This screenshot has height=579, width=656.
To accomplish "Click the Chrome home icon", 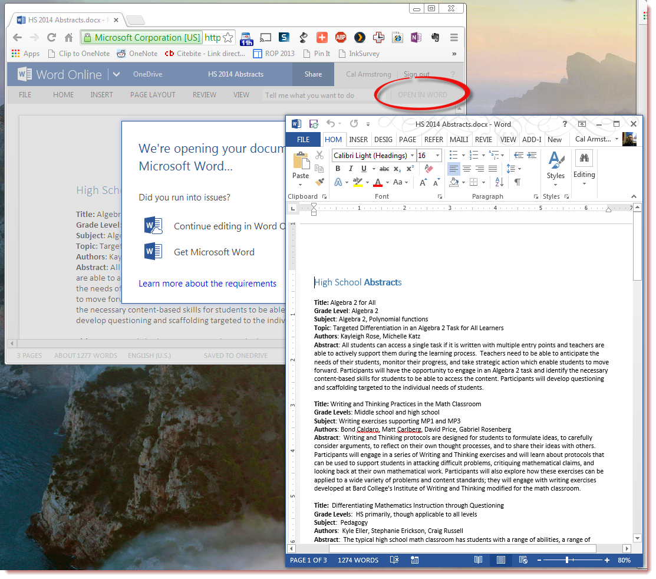I will [x=69, y=38].
